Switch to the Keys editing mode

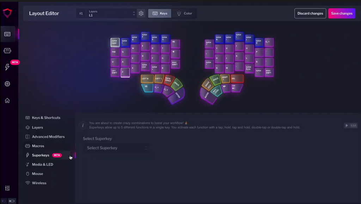click(x=160, y=14)
